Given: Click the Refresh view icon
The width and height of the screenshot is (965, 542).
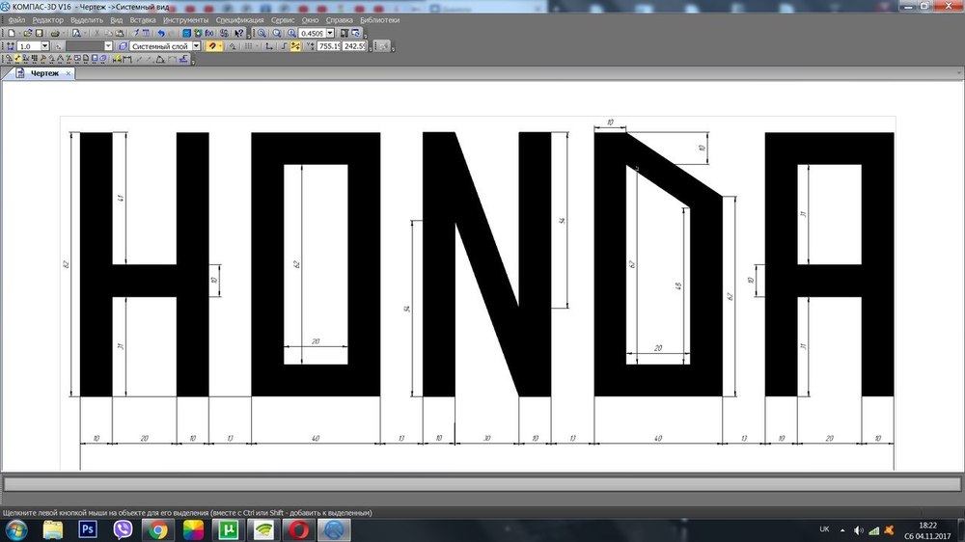Looking at the screenshot, I should pos(356,33).
